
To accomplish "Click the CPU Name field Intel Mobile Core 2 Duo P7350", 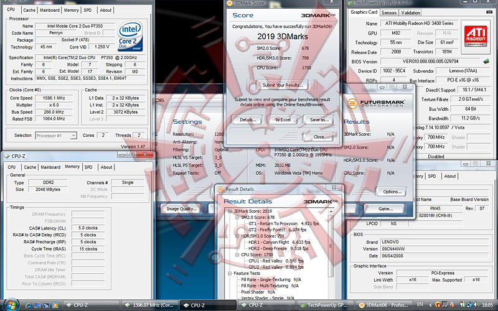I will click(75, 26).
